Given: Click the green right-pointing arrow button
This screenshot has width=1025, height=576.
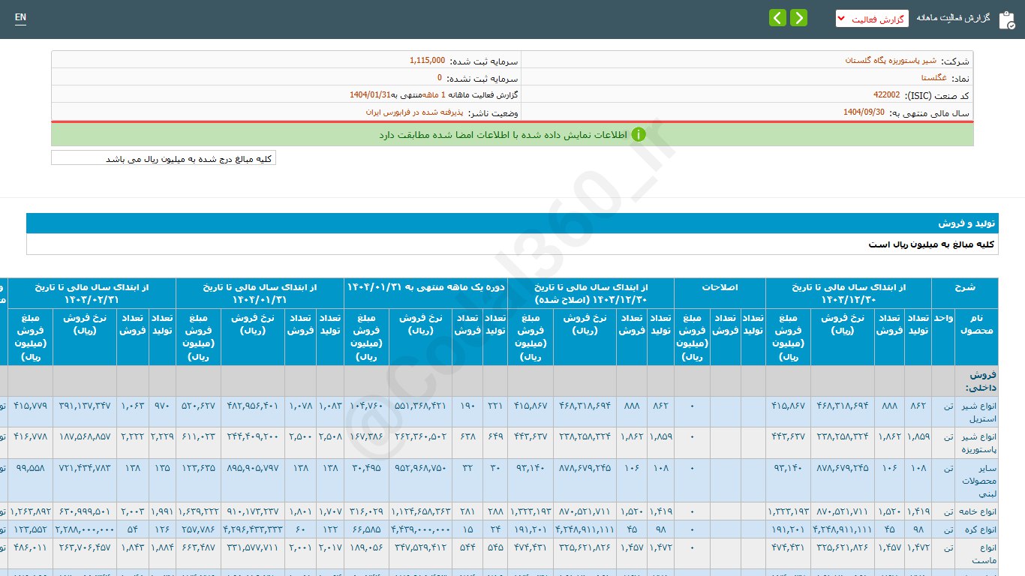Looking at the screenshot, I should point(799,18).
